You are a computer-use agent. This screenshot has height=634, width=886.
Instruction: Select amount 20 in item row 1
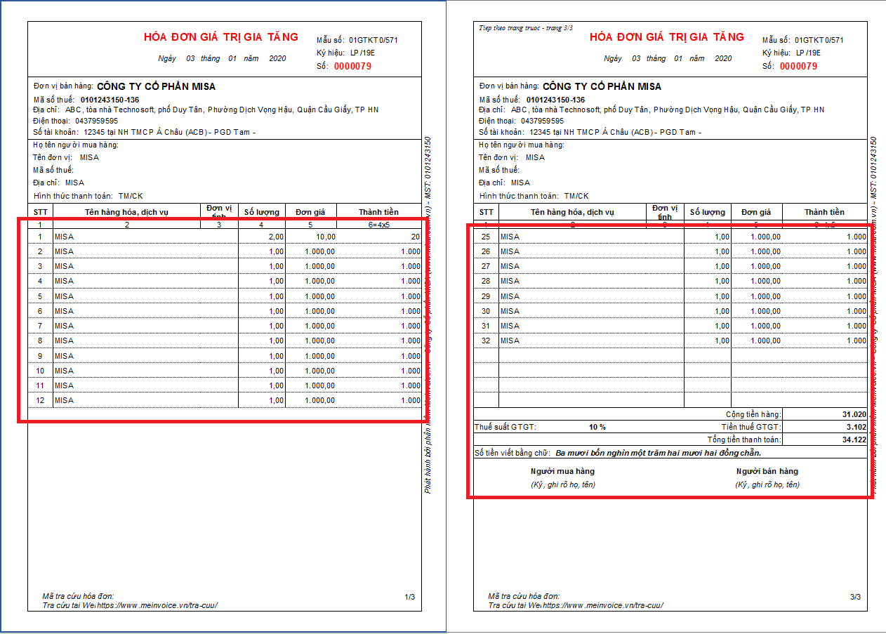click(416, 237)
